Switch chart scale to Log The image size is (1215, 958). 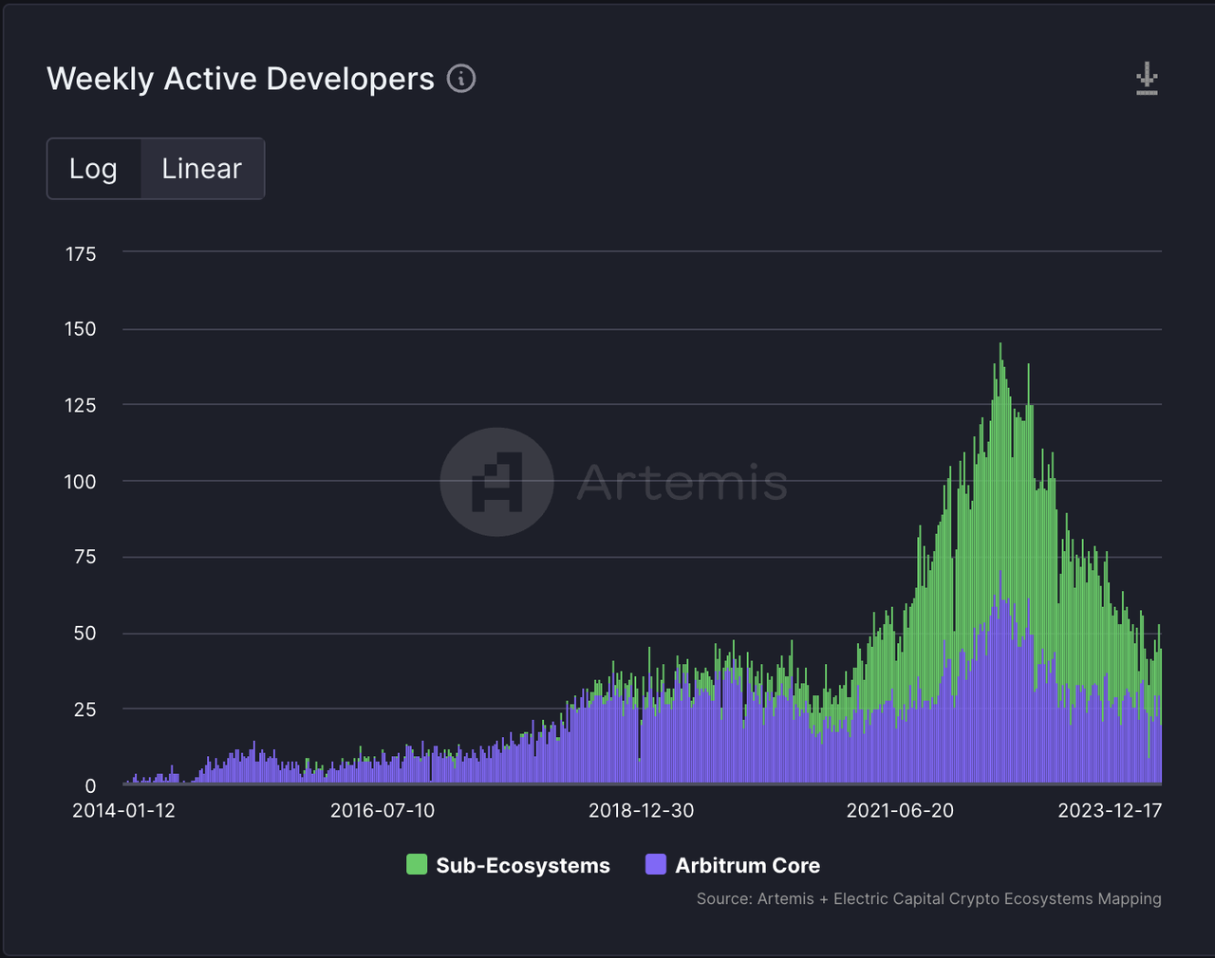tap(93, 169)
